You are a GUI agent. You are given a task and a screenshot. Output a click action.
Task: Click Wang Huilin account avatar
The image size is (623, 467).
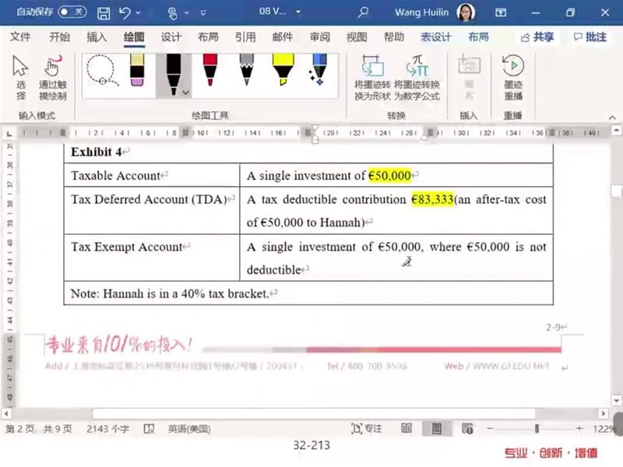466,12
